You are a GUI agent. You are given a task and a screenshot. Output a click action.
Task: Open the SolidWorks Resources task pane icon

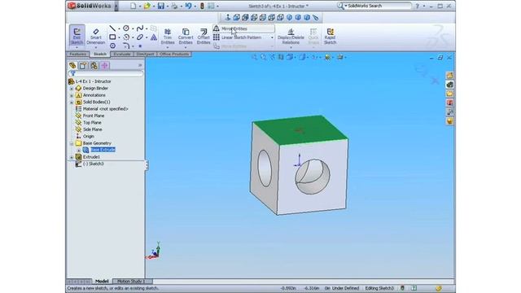tap(449, 76)
